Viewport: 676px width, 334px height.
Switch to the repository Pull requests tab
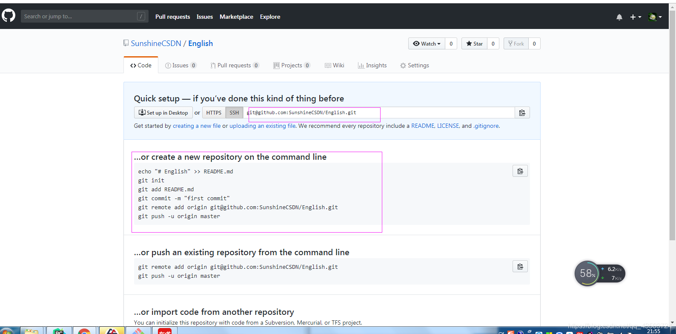(x=235, y=65)
